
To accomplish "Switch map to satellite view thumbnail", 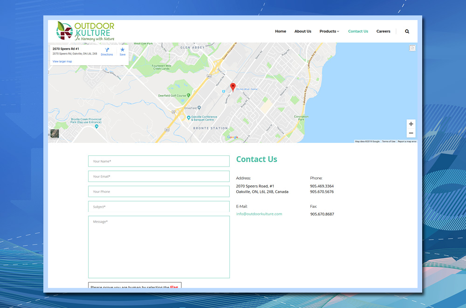I will click(55, 133).
